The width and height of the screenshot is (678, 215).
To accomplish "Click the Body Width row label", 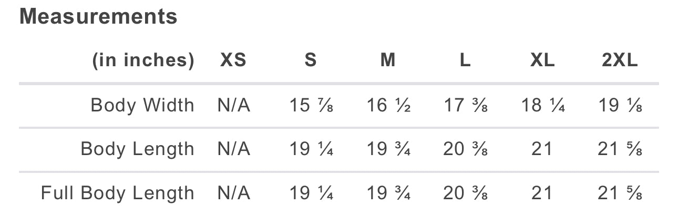I will pos(142,105).
